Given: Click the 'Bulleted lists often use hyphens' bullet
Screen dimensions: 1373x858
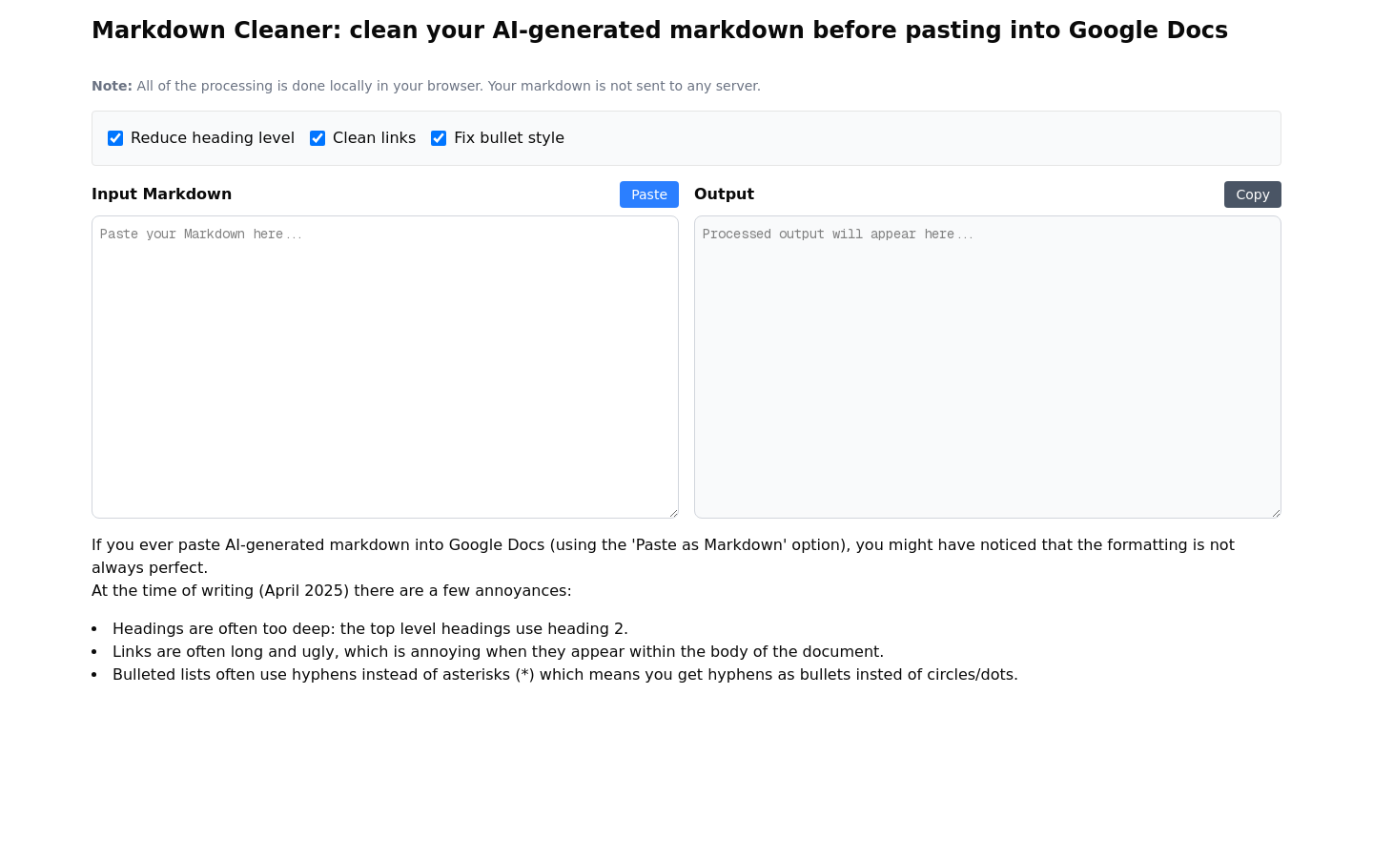Looking at the screenshot, I should click(565, 675).
